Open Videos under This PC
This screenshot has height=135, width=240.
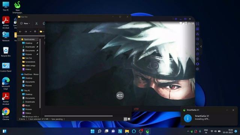(x=27, y=113)
